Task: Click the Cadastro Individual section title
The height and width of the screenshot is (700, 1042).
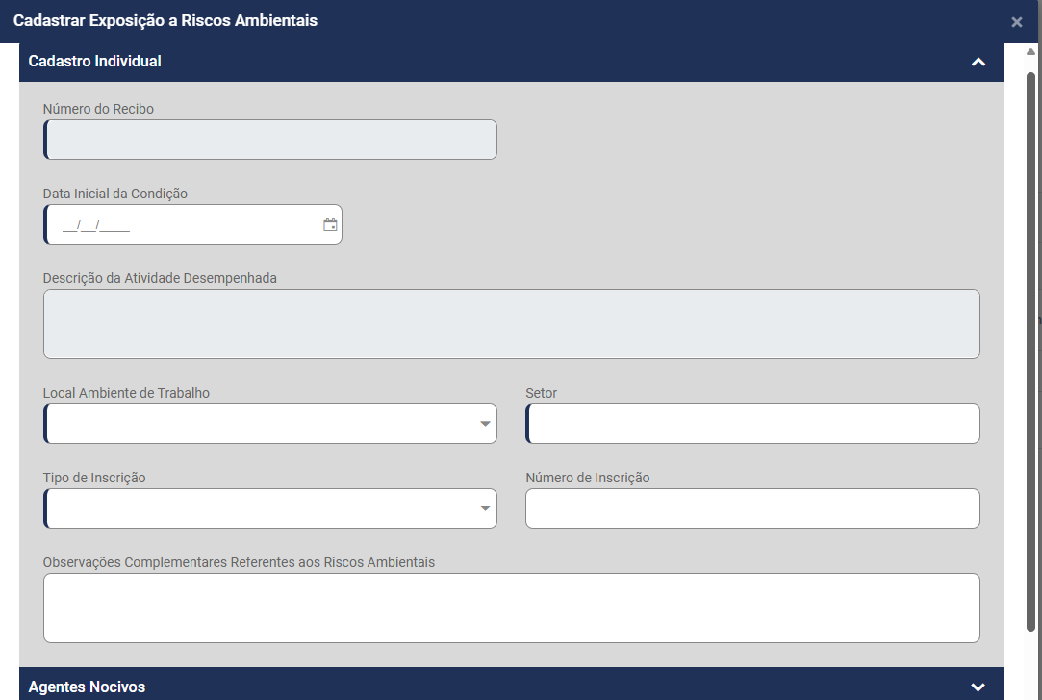Action: point(95,62)
